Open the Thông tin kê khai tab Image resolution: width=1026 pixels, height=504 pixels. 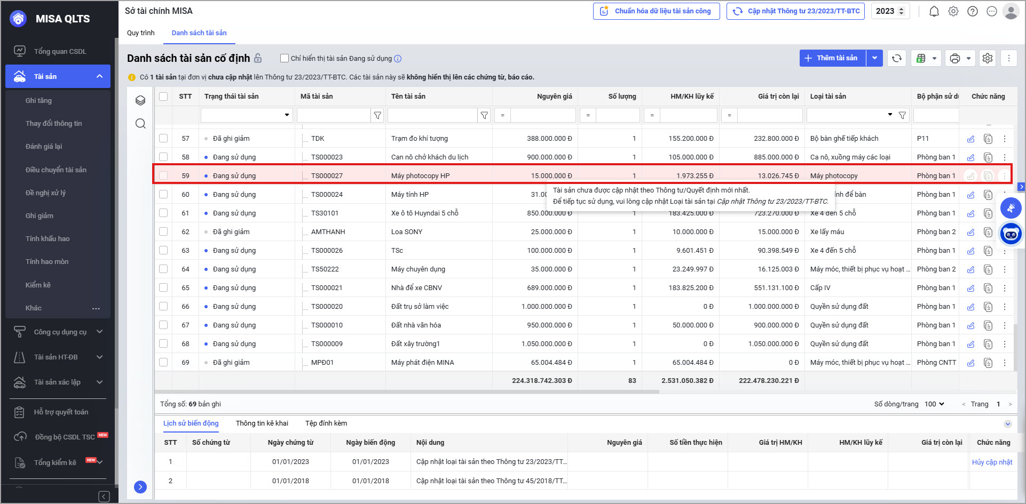[x=262, y=423]
